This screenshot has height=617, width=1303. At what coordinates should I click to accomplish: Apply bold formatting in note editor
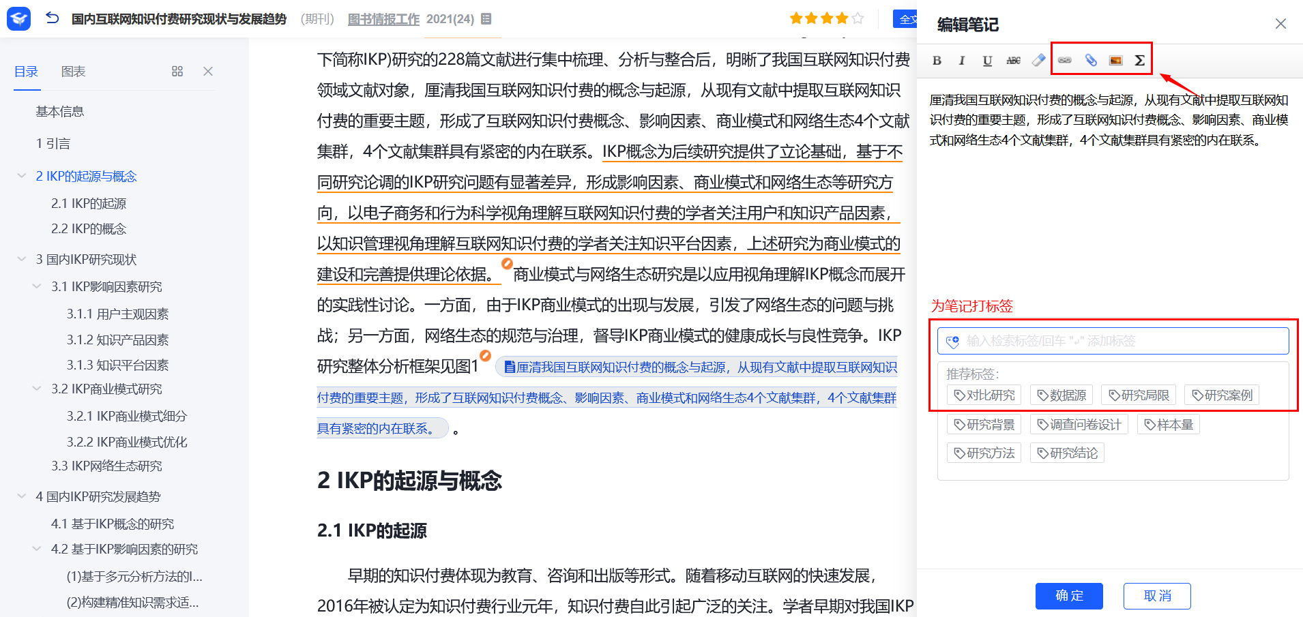click(x=937, y=61)
